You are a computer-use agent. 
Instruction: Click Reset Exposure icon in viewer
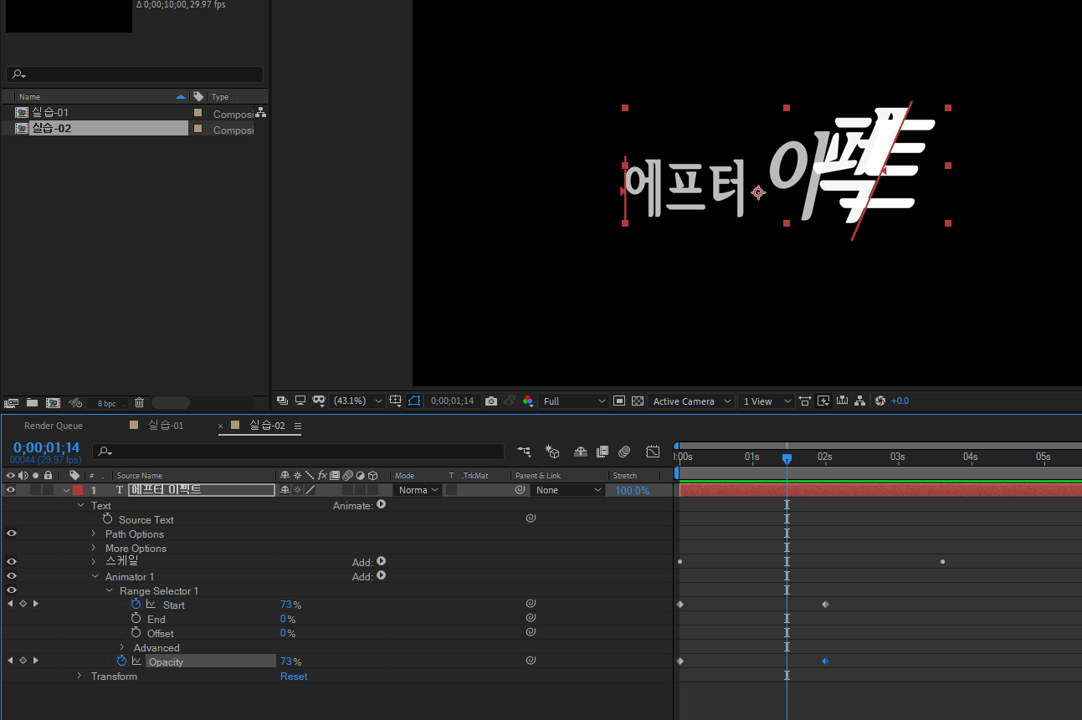[880, 401]
